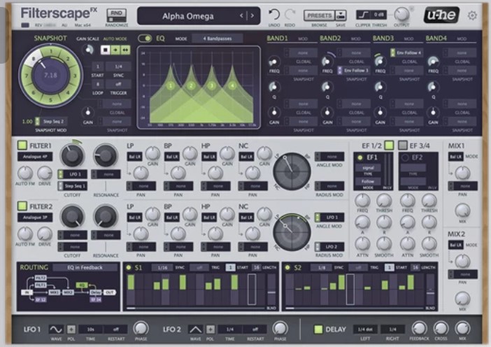
Task: Click the clipper curve icon
Action: pos(363,15)
